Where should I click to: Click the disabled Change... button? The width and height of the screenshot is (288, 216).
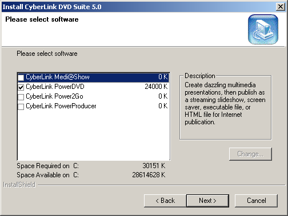[250, 154]
